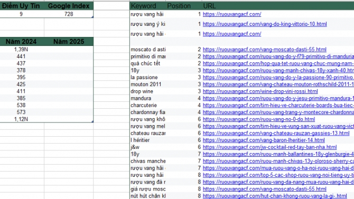The height and width of the screenshot is (199, 354).
Task: Select the keyword cell 'nút hút chân k'
Action: pos(148,196)
